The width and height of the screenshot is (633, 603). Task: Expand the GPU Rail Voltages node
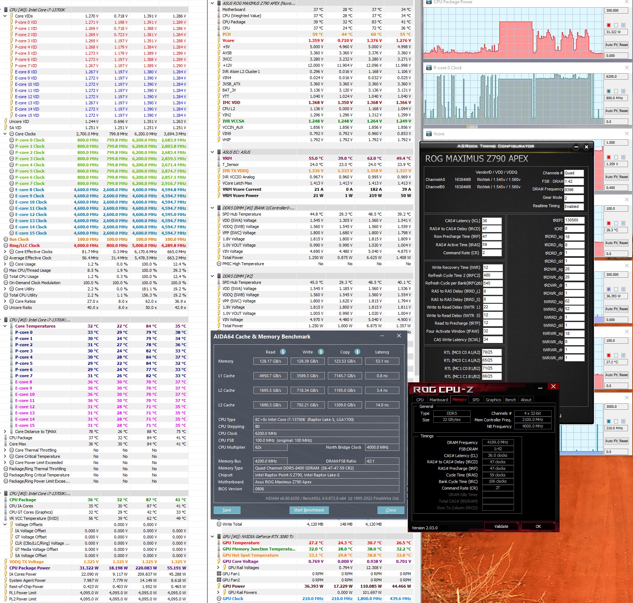coord(218,568)
